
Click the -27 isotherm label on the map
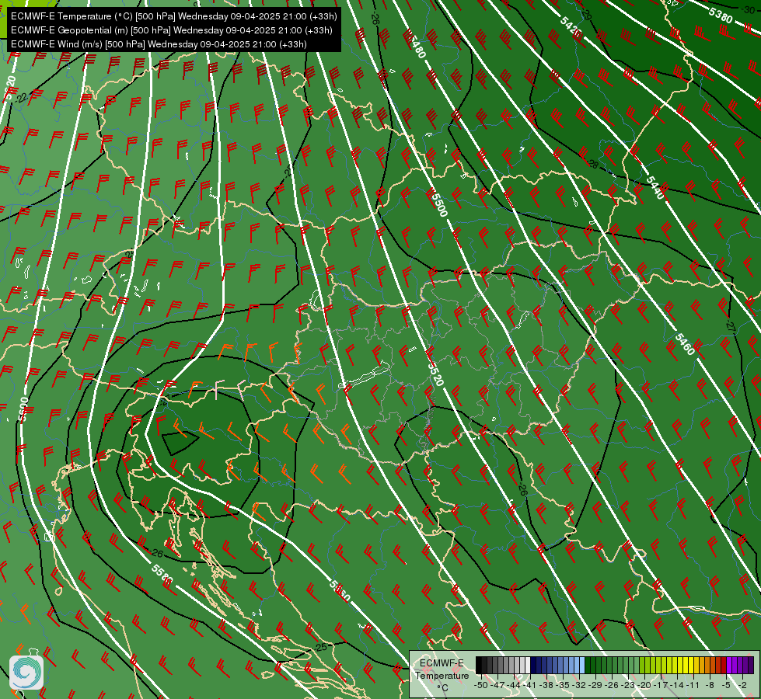pos(731,326)
